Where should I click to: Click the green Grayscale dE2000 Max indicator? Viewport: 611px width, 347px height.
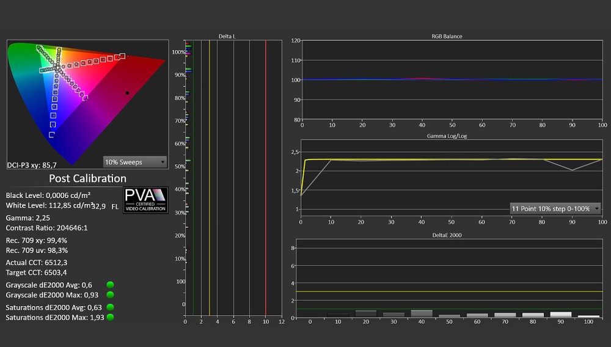point(110,295)
